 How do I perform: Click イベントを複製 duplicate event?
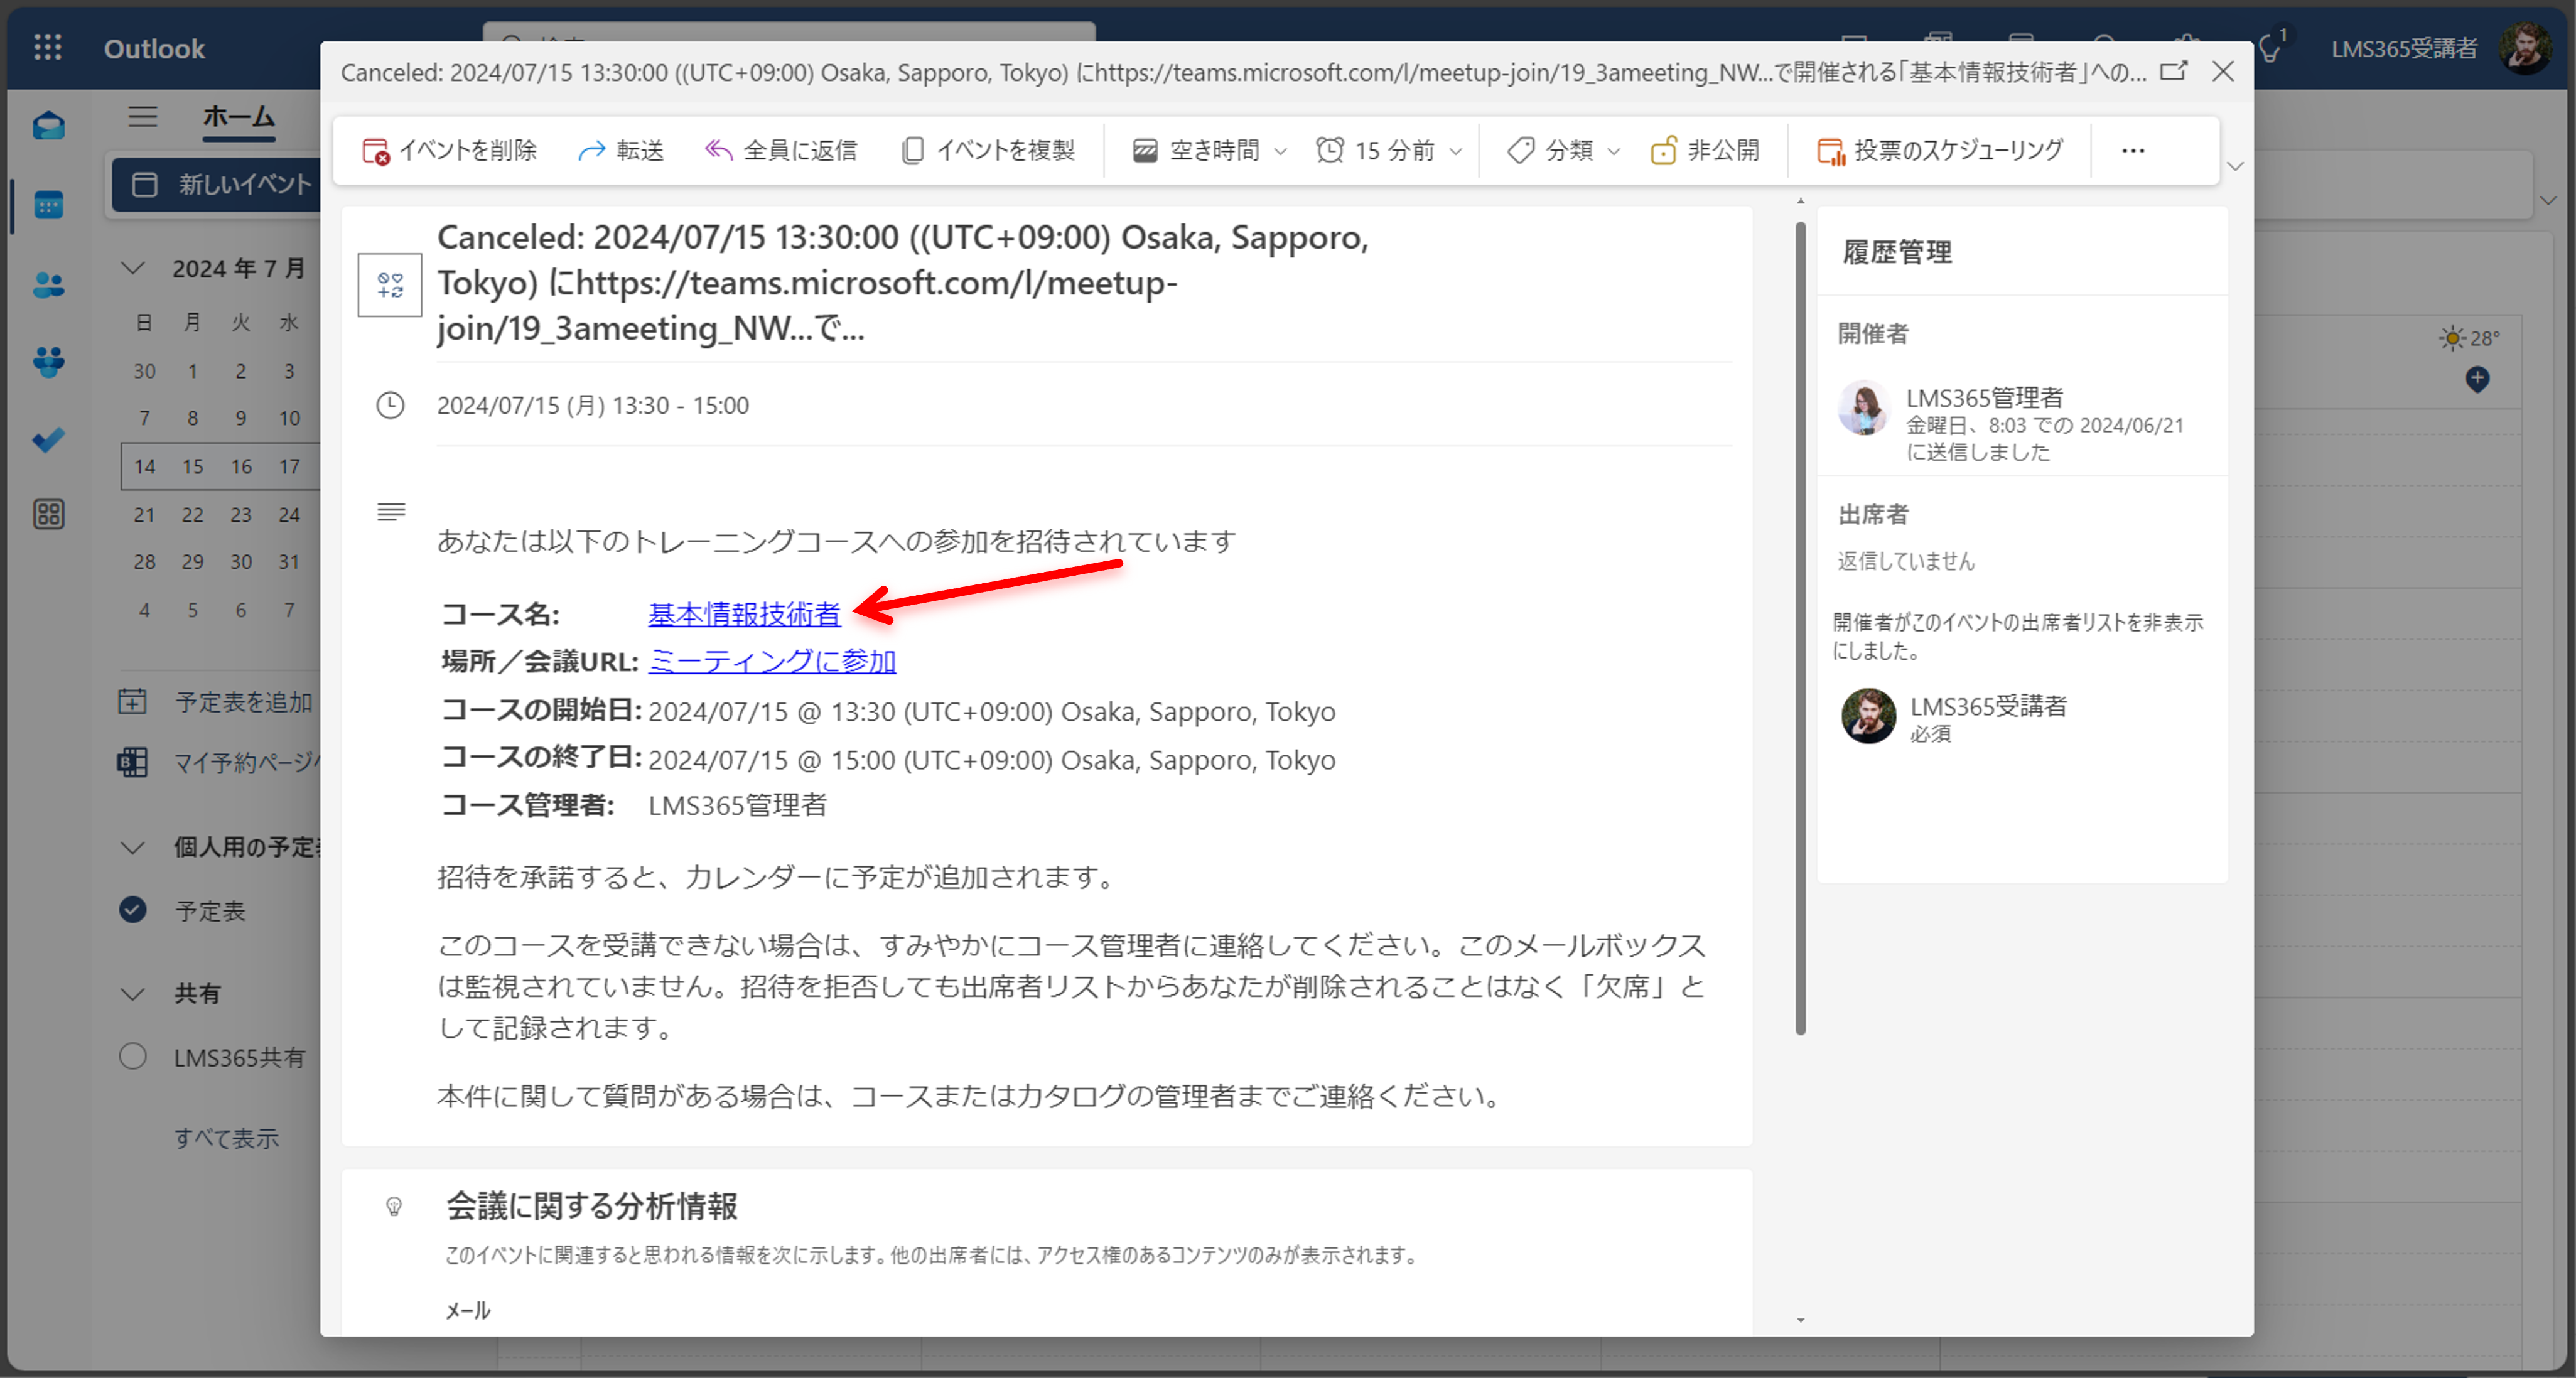click(x=988, y=150)
